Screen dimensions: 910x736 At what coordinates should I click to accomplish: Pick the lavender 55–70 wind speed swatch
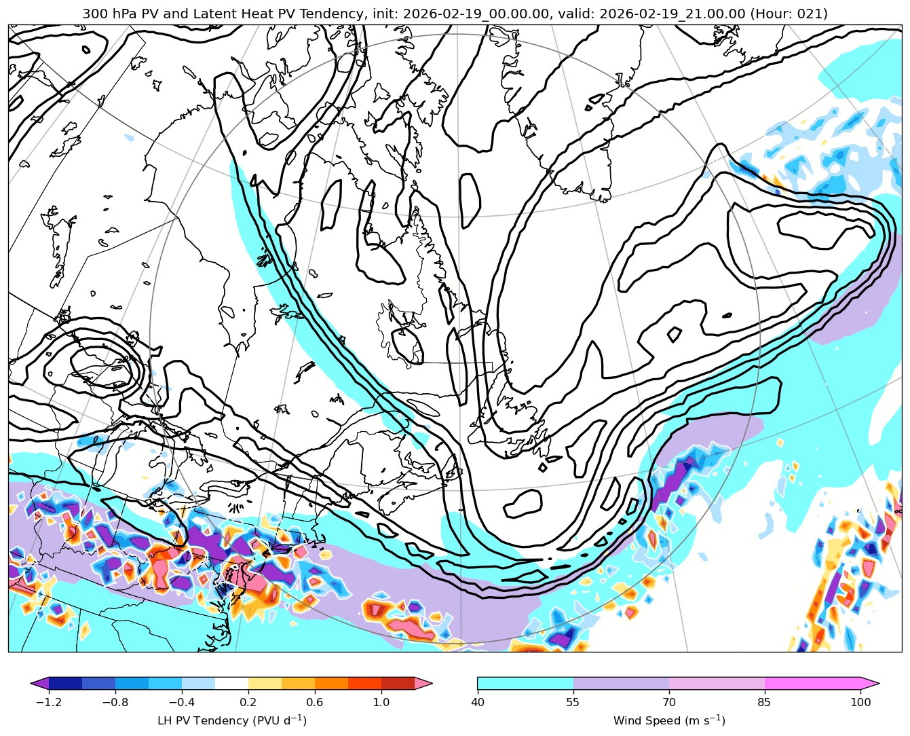click(x=621, y=683)
